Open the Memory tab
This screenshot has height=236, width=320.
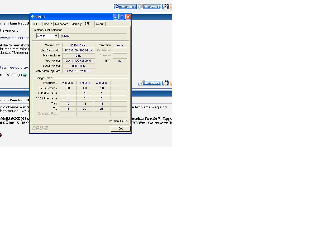77,24
